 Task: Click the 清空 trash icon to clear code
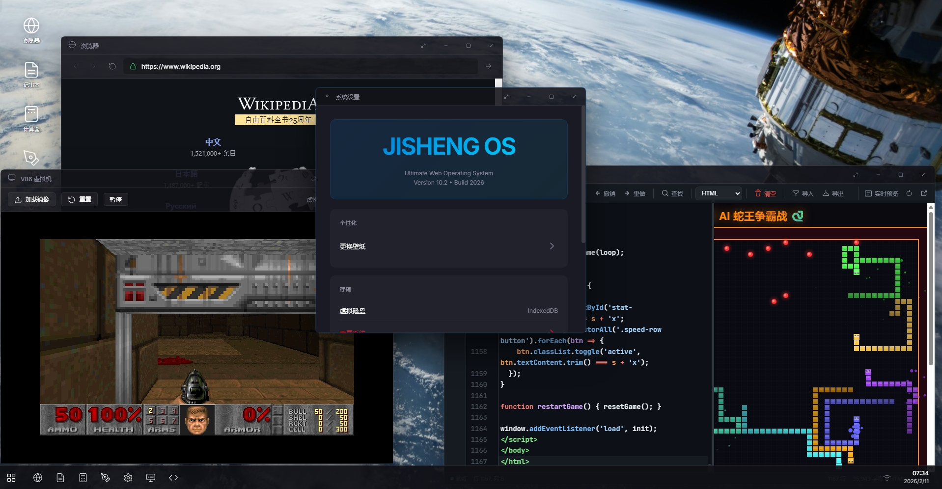click(x=765, y=193)
